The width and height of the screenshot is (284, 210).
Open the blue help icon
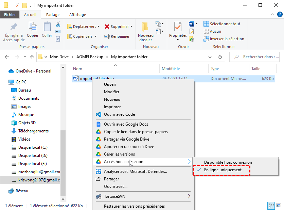(x=280, y=14)
